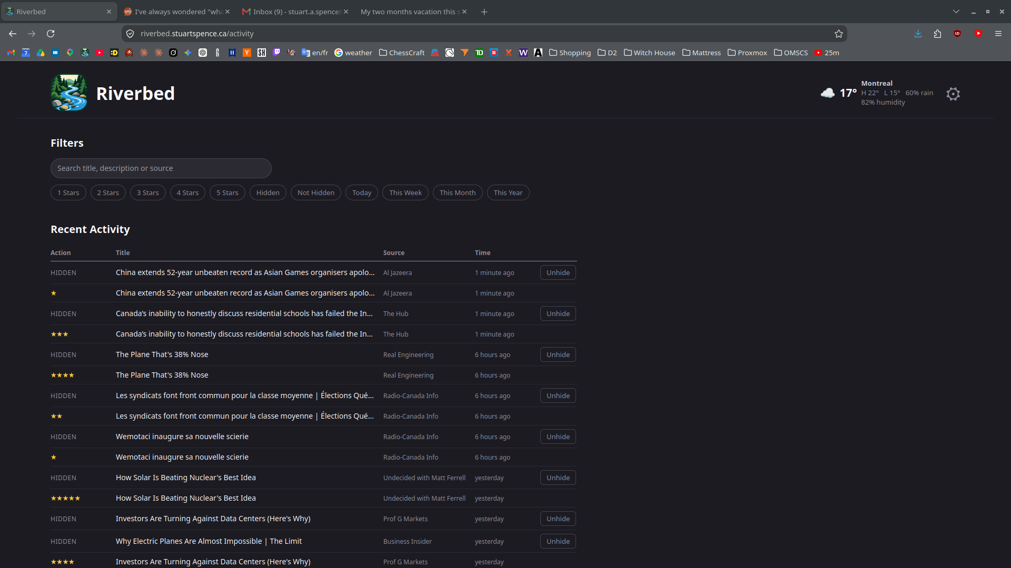Open the ChessCraft bookmarks folder

402,53
